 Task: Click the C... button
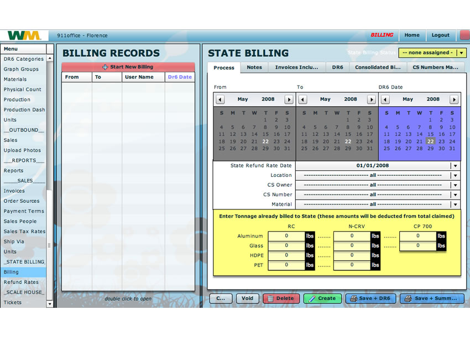(x=221, y=298)
